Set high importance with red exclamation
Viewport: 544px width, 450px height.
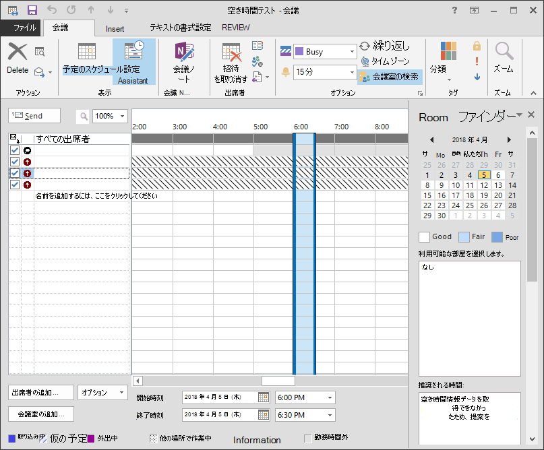click(477, 61)
